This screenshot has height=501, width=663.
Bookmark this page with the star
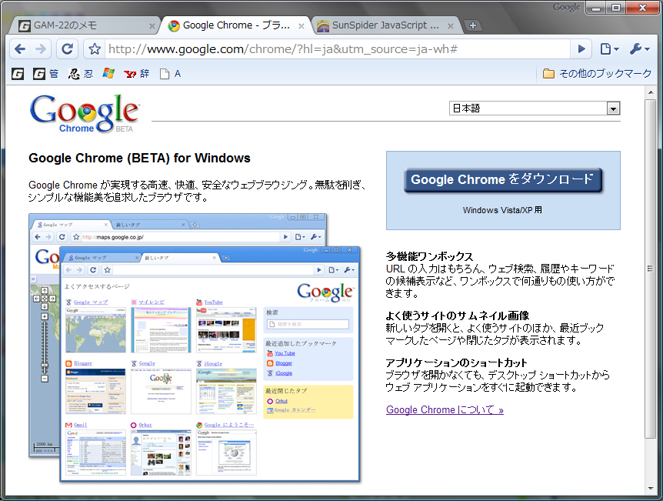(x=95, y=49)
